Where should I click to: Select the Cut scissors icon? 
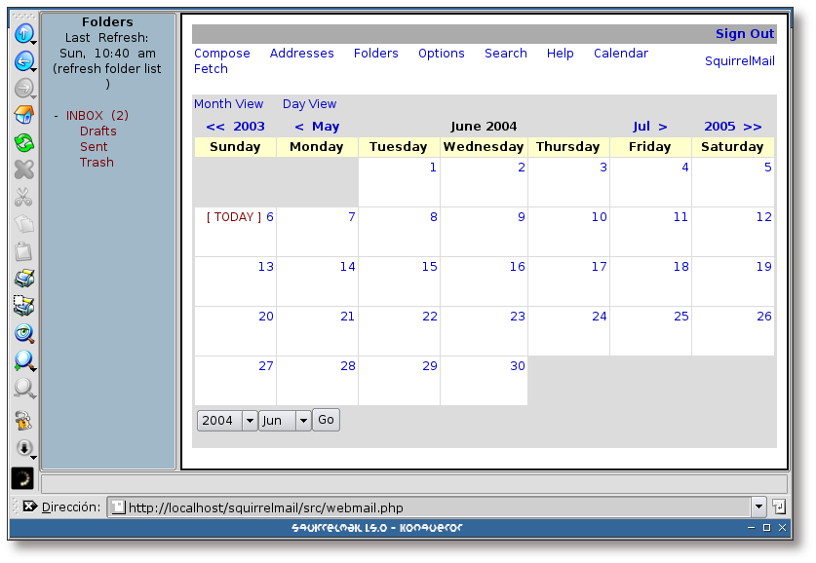(24, 197)
